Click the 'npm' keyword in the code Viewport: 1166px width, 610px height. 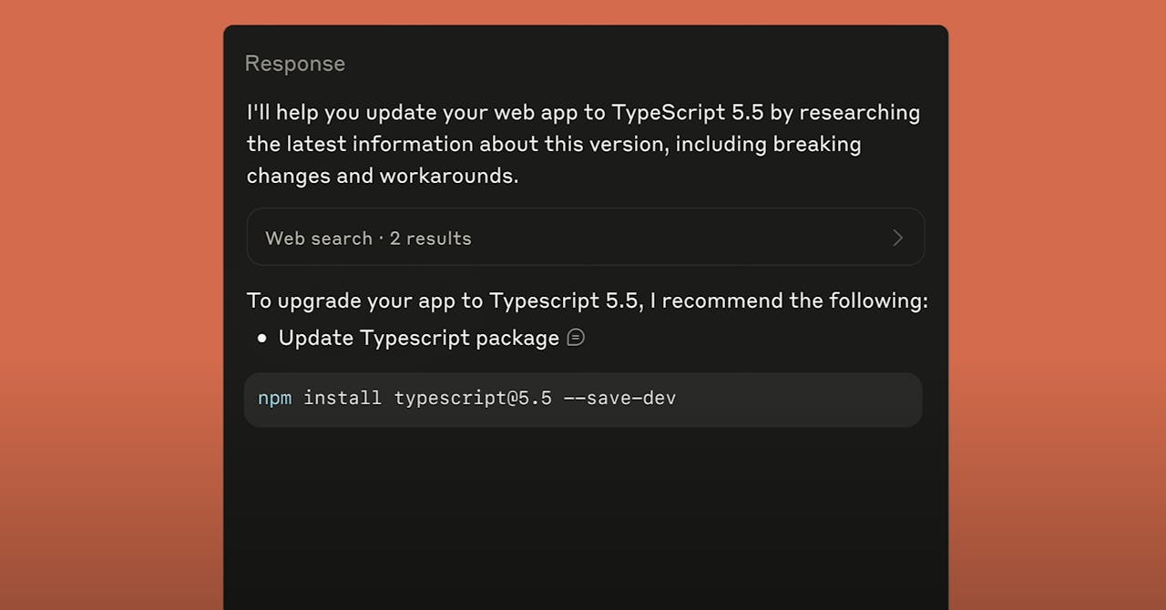tap(275, 398)
